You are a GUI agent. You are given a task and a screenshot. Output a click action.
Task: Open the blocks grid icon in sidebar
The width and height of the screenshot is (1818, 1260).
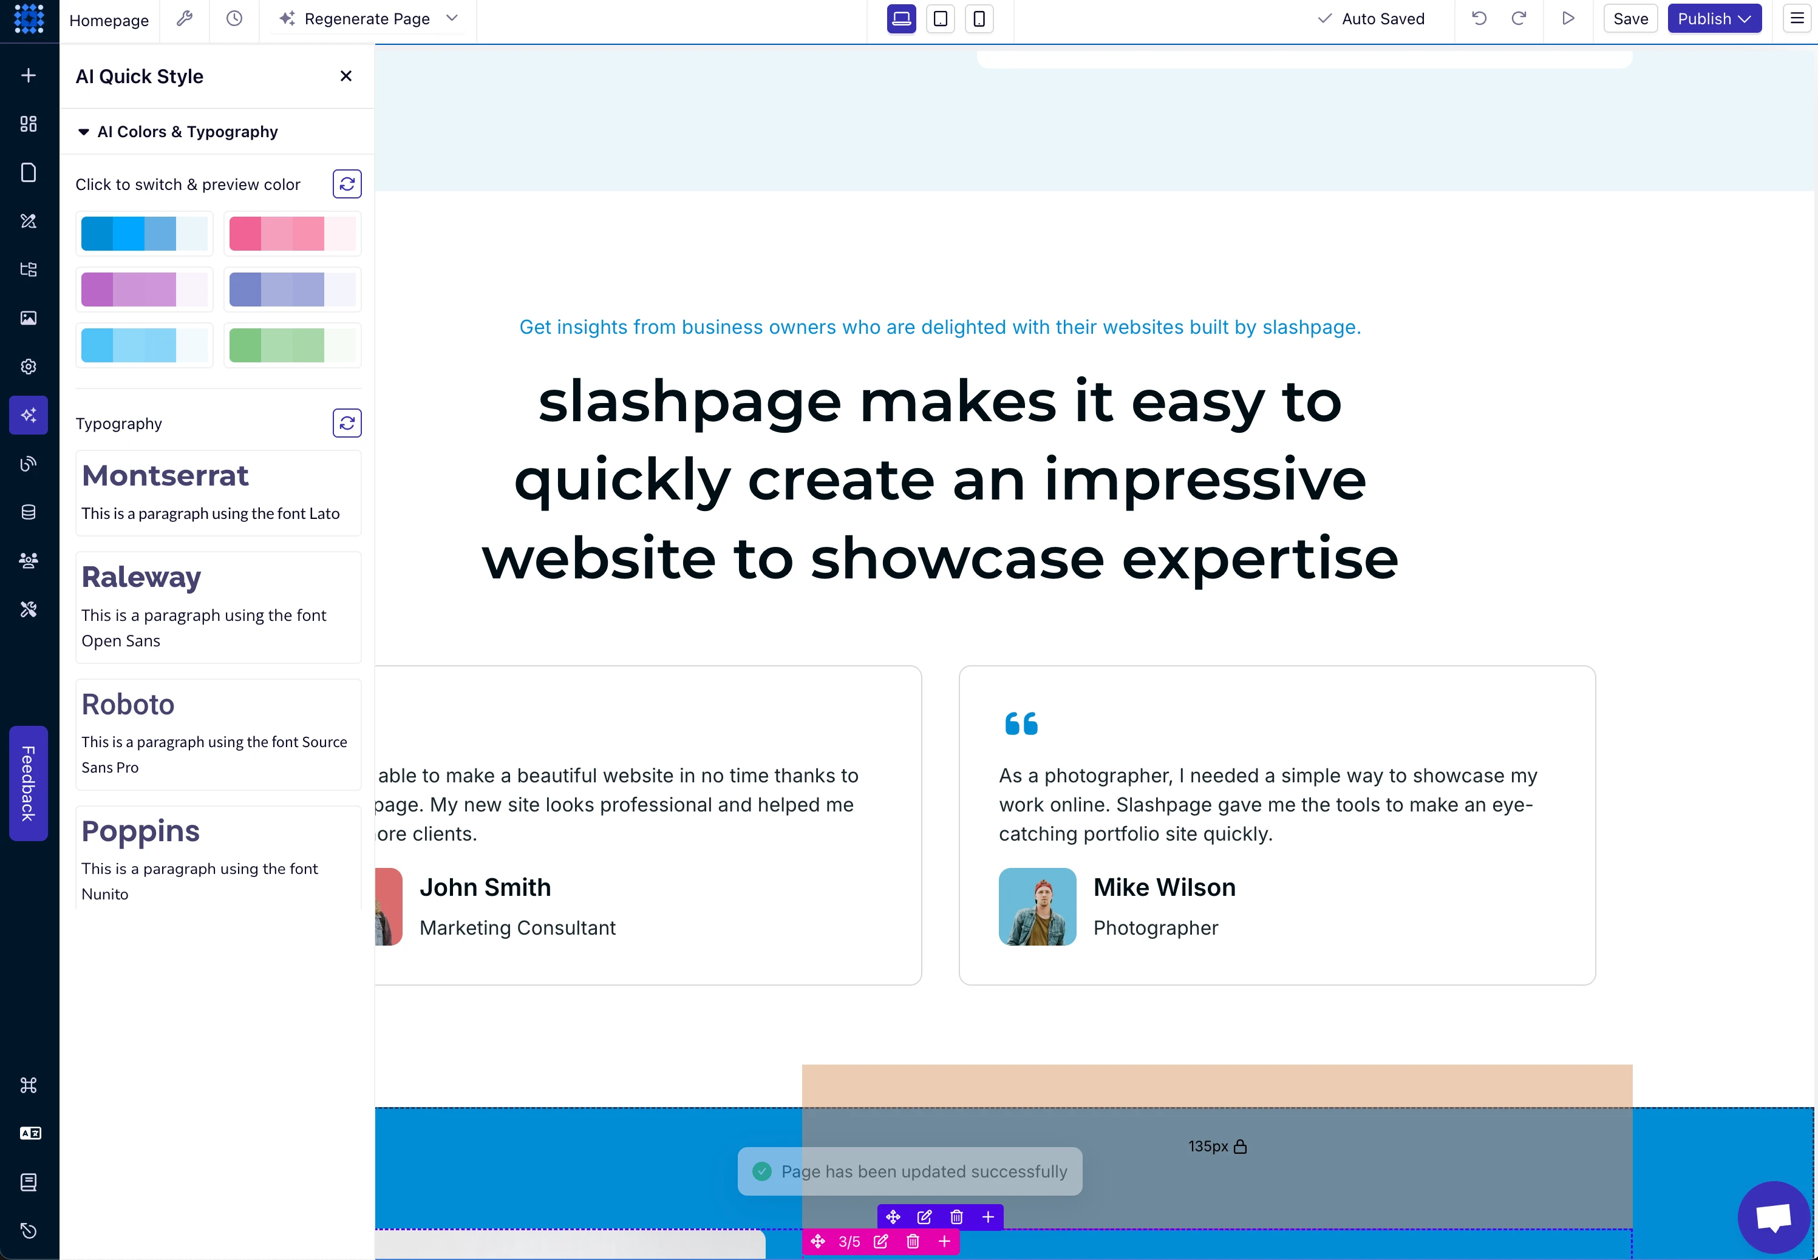[x=29, y=124]
